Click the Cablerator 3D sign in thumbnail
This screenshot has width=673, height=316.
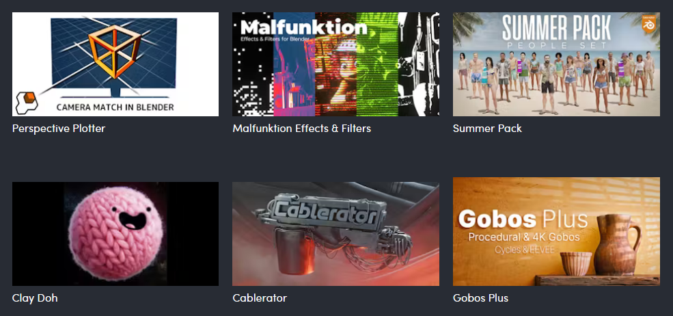pyautogui.click(x=326, y=211)
